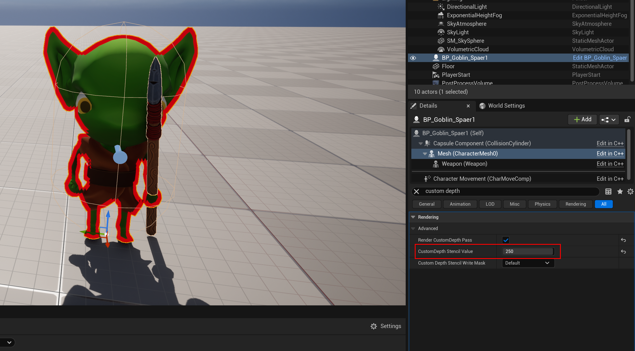Uncheck the Render CustomDepth Pass checkbox
Viewport: 635px width, 351px height.
pos(506,240)
